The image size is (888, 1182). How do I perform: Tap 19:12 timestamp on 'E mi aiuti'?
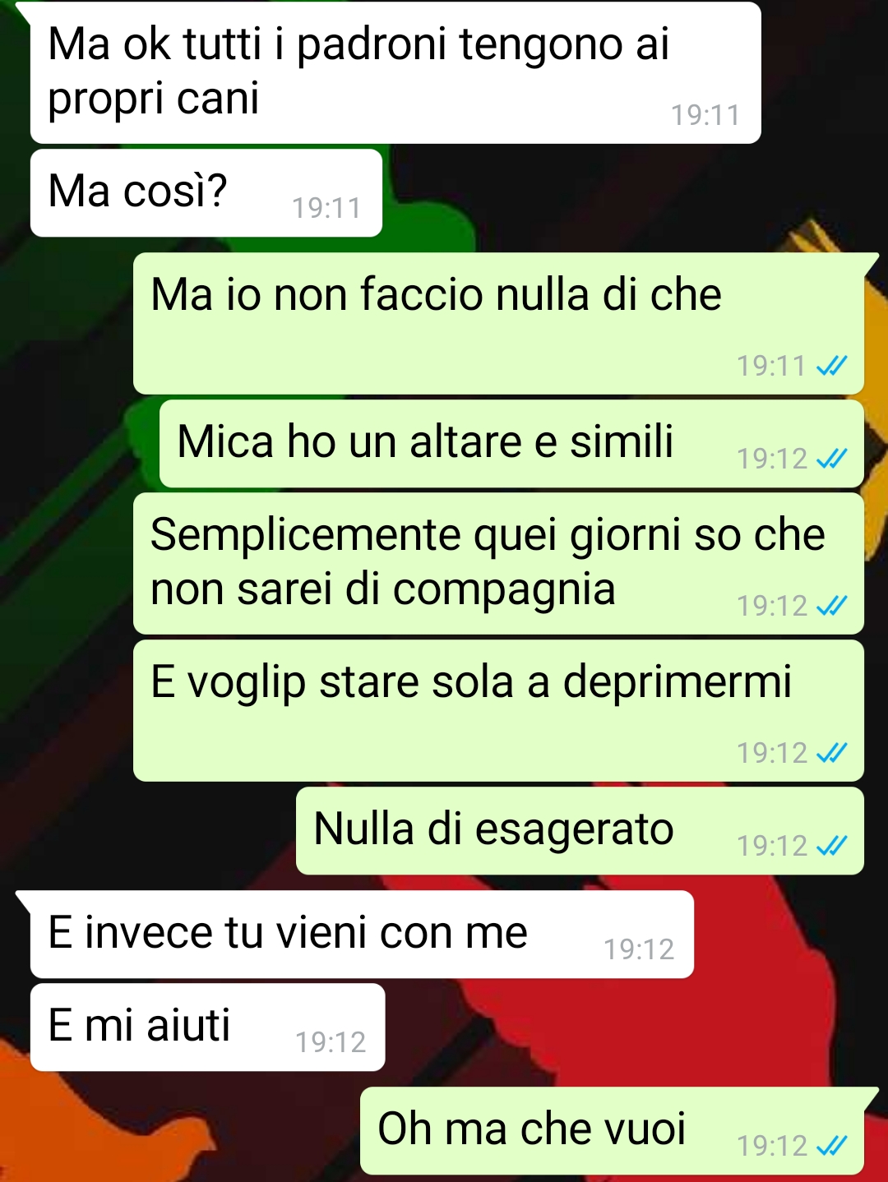click(x=331, y=1042)
